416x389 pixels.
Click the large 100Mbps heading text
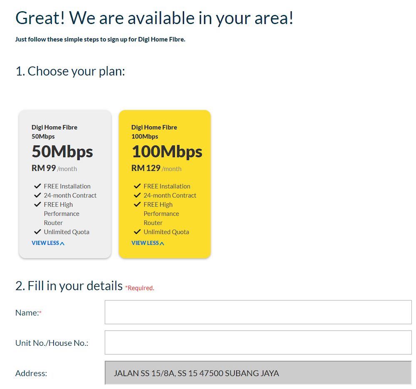point(167,152)
